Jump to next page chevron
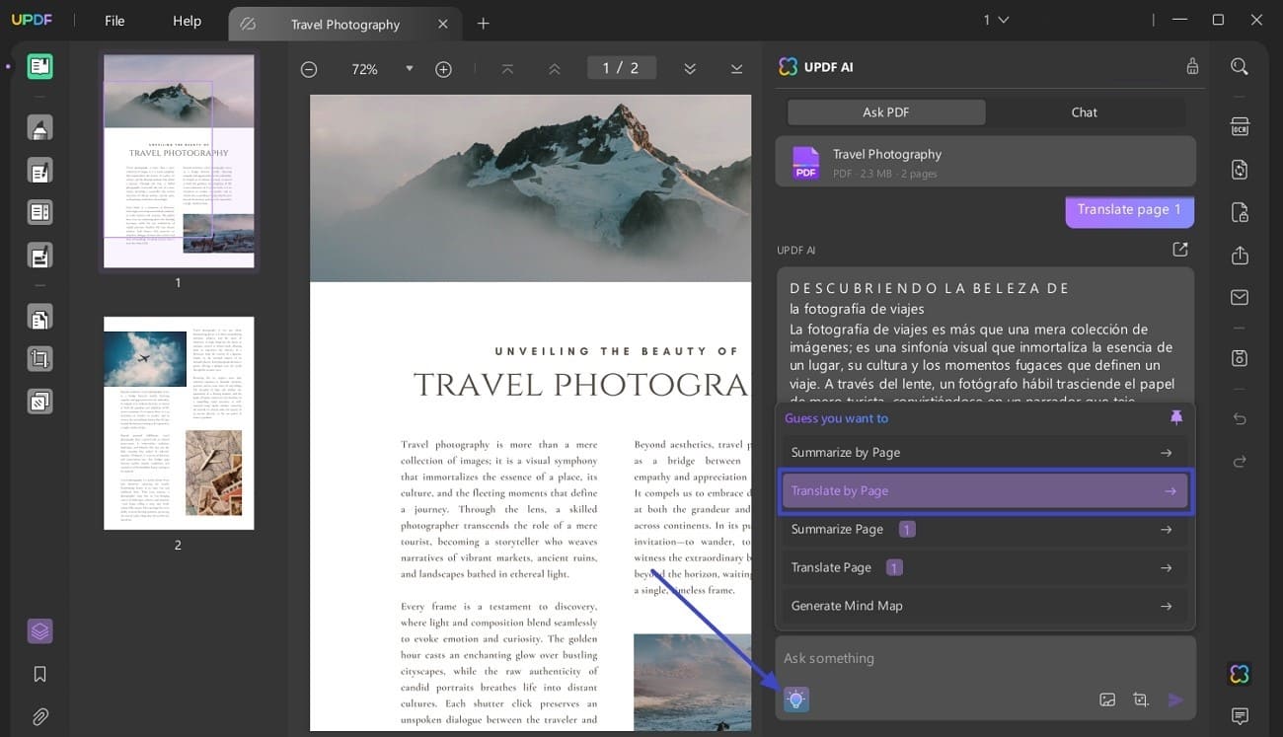The height and width of the screenshot is (737, 1283). (x=690, y=68)
